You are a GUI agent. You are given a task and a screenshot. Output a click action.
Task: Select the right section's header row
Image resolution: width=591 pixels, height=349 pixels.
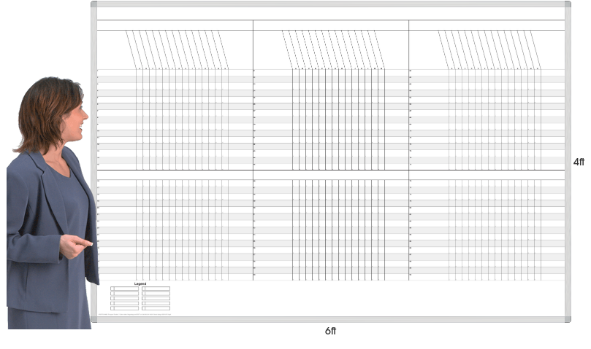[487, 25]
